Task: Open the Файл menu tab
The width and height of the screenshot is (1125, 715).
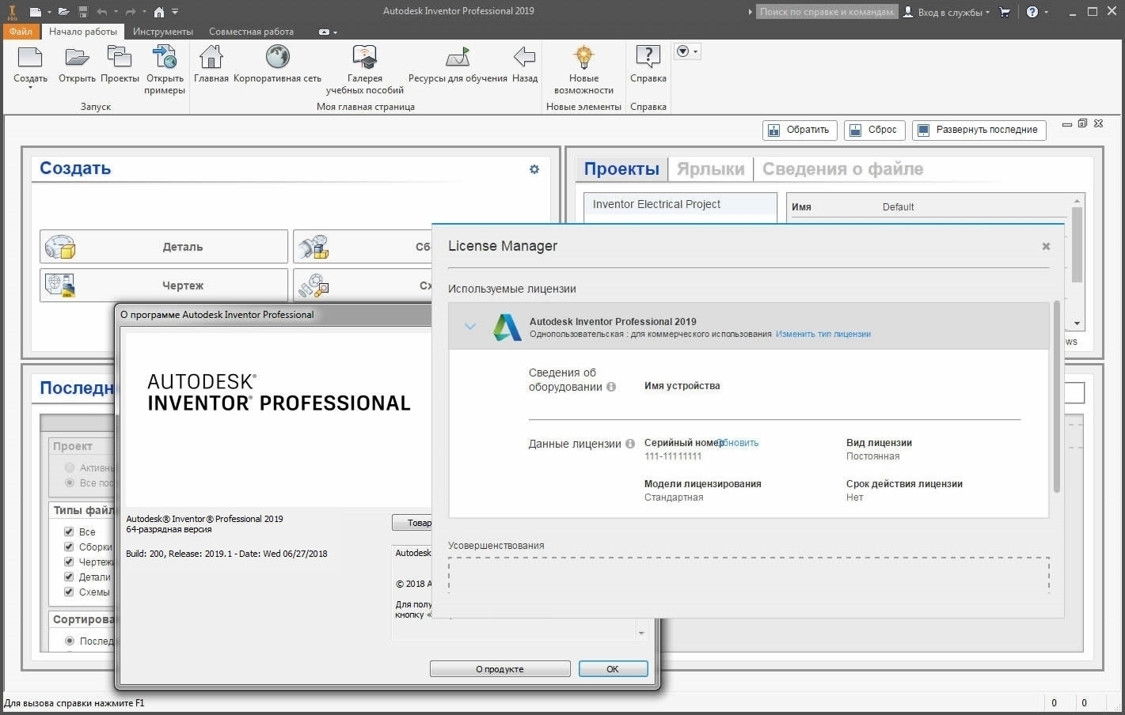Action: [x=21, y=32]
